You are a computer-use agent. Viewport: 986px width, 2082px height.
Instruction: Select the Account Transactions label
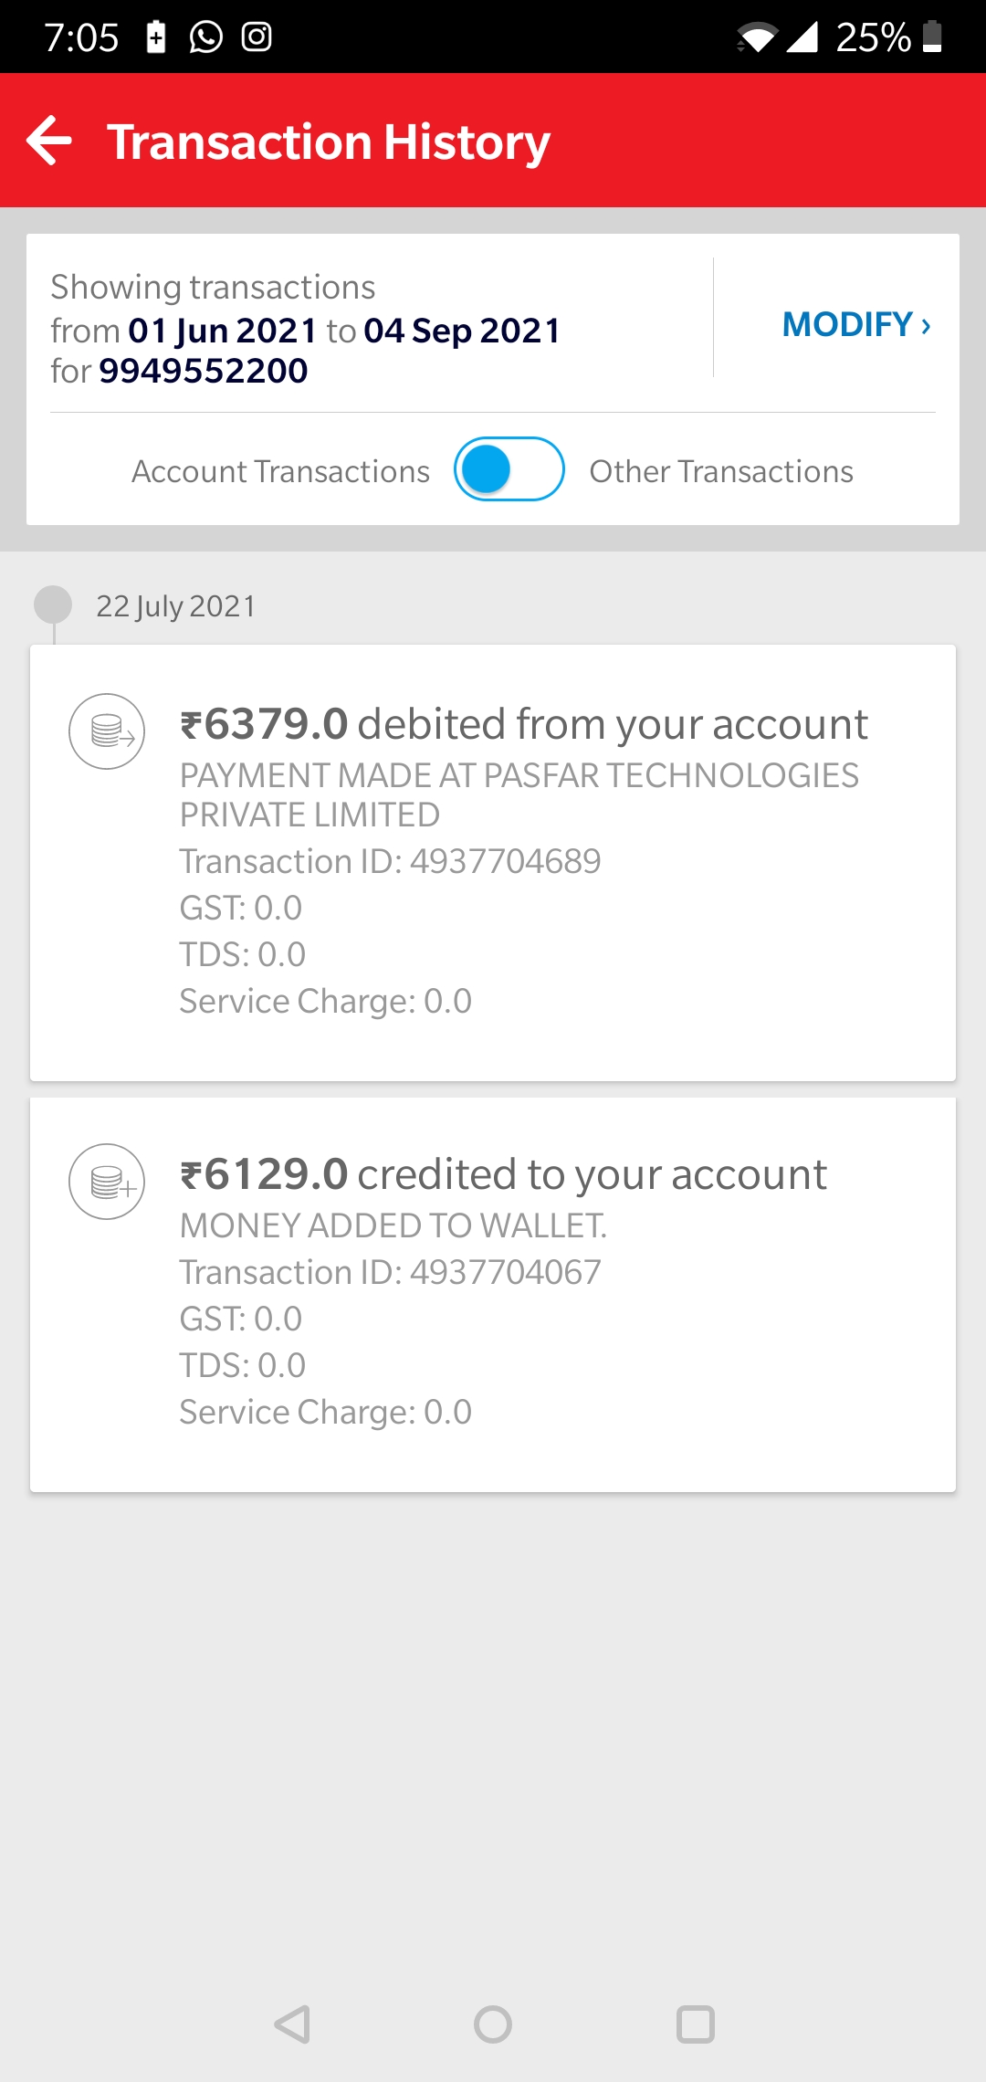[280, 471]
